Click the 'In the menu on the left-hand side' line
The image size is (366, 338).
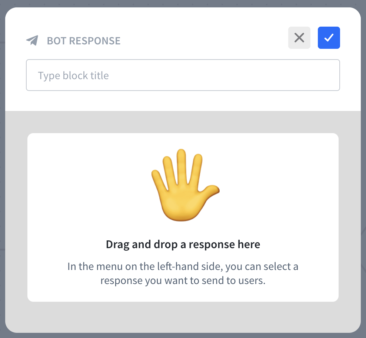(183, 266)
